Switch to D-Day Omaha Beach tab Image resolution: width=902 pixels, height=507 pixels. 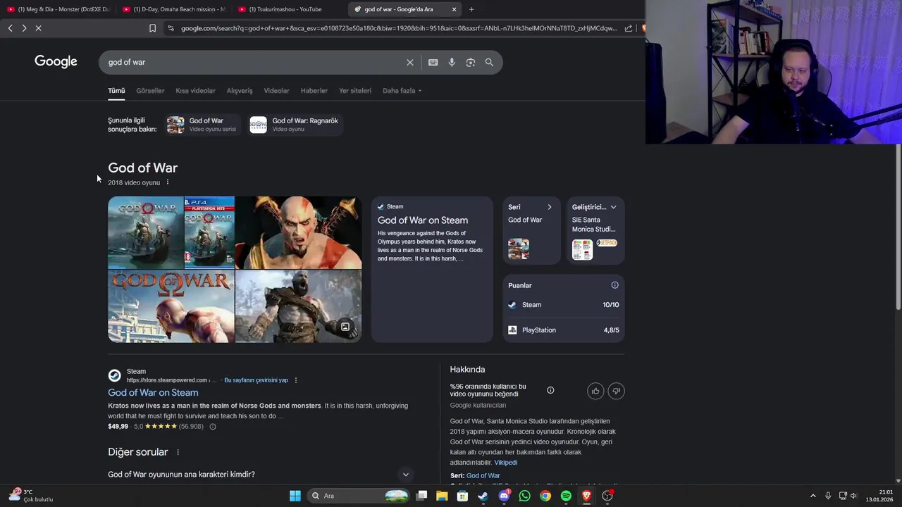coord(174,9)
